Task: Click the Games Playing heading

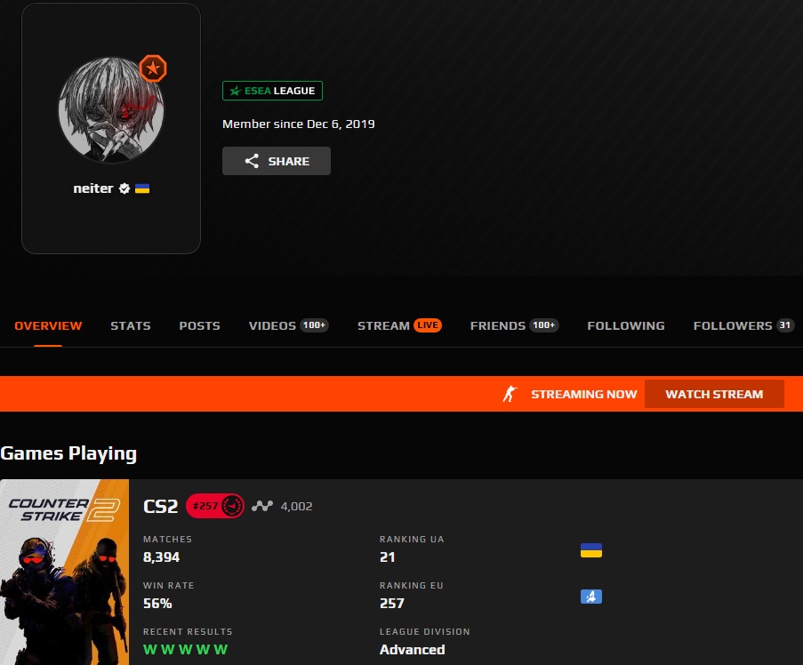Action: click(68, 453)
